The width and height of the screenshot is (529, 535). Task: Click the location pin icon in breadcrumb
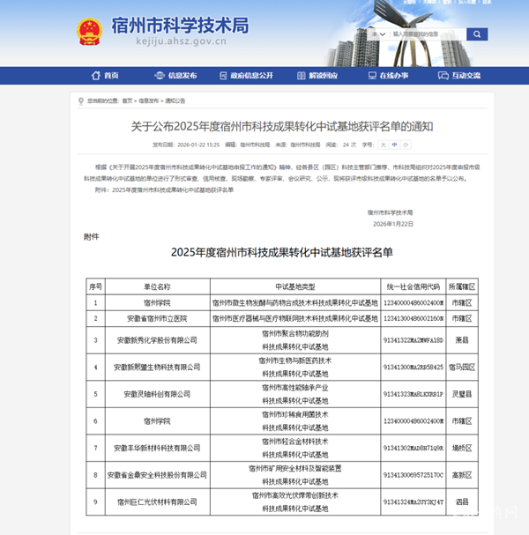coord(81,101)
